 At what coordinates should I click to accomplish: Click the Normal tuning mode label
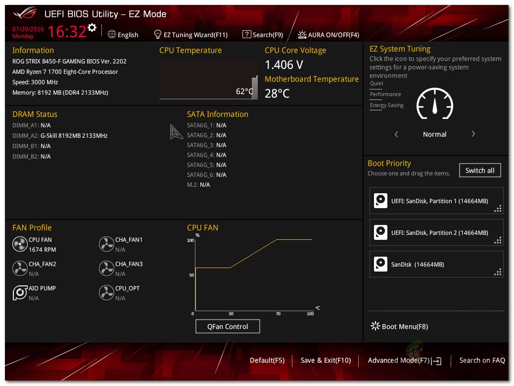pyautogui.click(x=435, y=134)
